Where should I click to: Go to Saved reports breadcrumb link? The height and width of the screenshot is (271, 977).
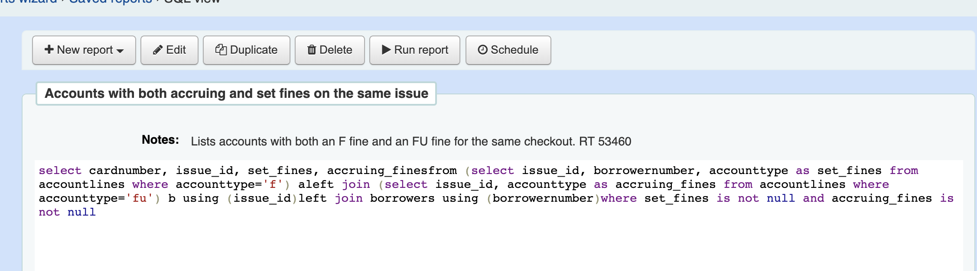[x=111, y=2]
